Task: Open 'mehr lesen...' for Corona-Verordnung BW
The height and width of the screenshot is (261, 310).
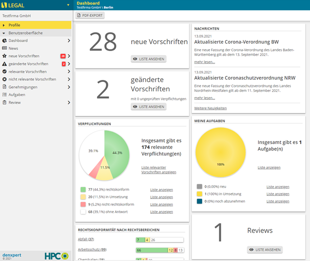Action: 205,62
